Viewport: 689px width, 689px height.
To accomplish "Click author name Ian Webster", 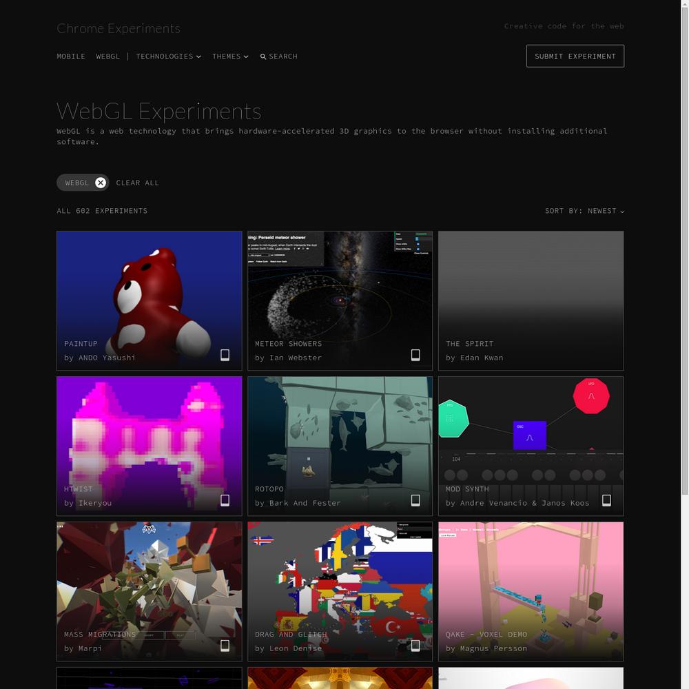I will (x=296, y=358).
